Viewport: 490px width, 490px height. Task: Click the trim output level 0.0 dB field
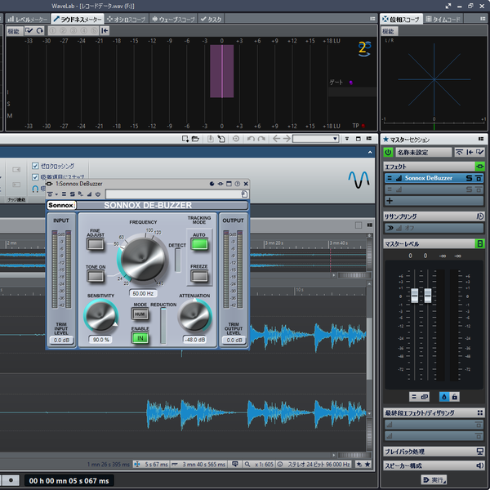(234, 341)
